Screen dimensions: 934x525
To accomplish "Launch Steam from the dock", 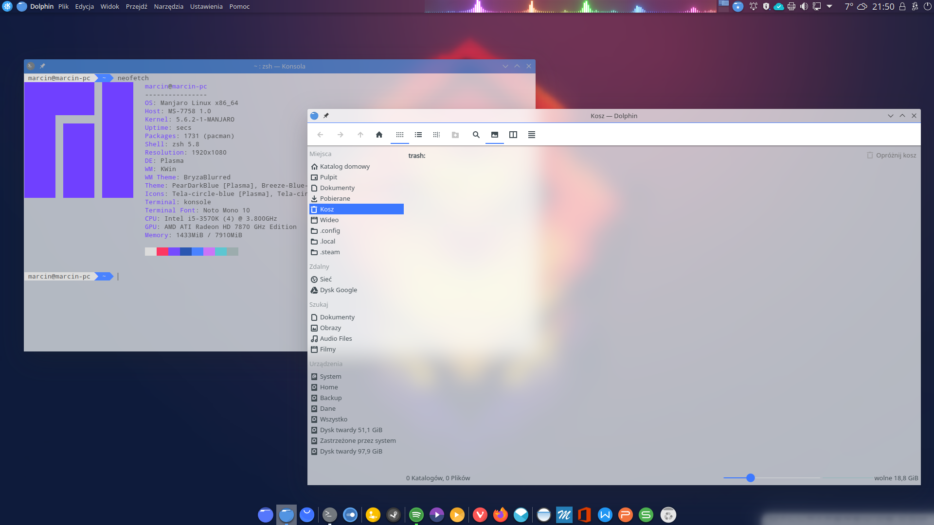I will (x=394, y=515).
